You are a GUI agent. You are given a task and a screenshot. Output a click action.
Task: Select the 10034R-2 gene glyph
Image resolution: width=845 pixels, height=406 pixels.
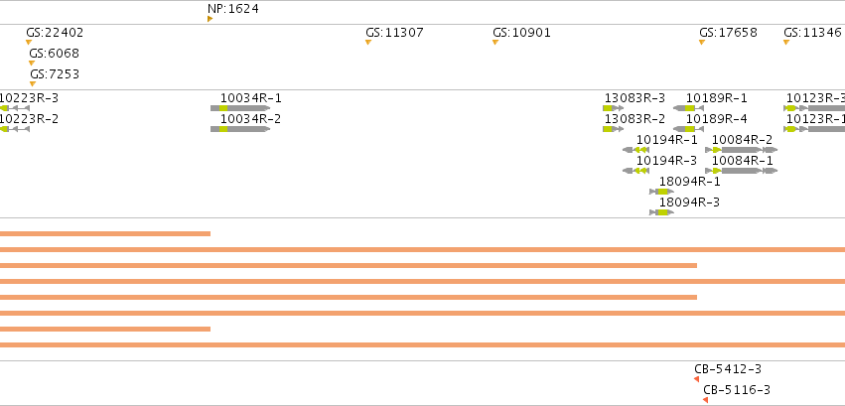point(240,129)
